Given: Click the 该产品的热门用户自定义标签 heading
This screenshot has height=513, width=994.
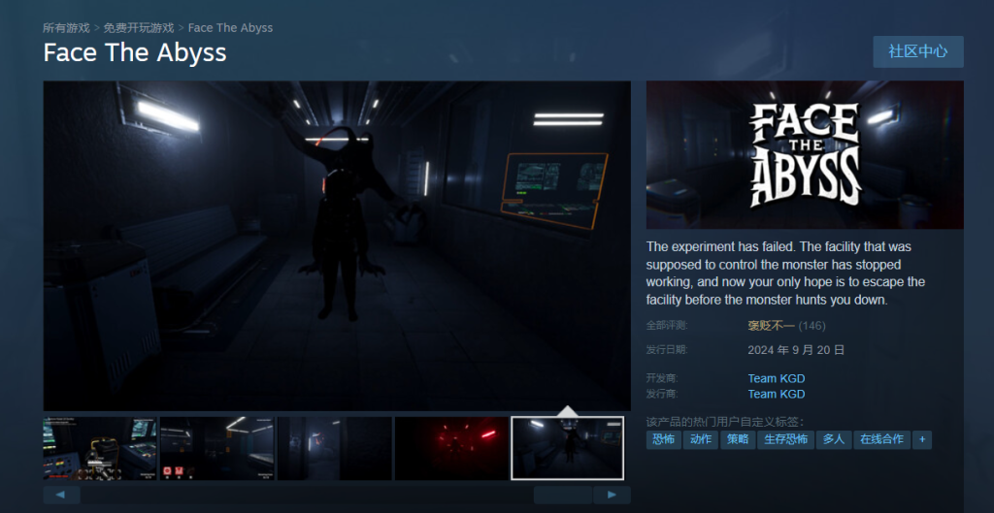Looking at the screenshot, I should pyautogui.click(x=725, y=422).
